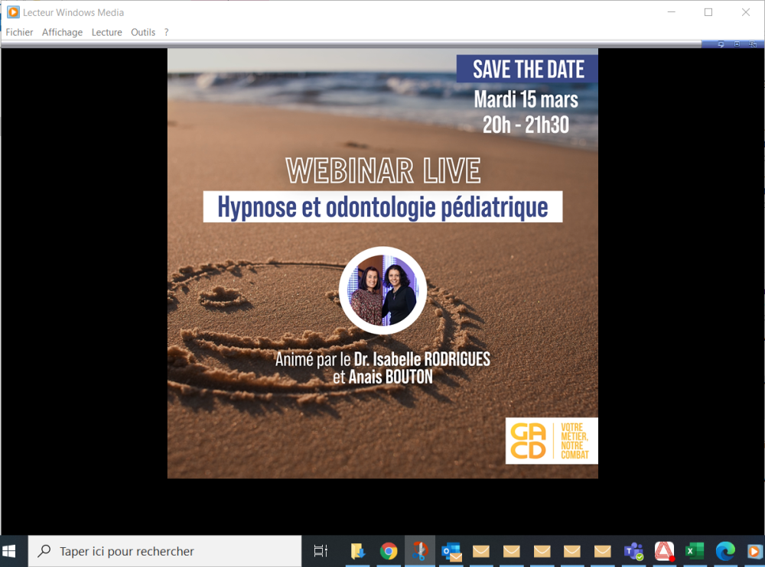Click the Lecteur Windows Media title icon
The width and height of the screenshot is (765, 567).
pyautogui.click(x=13, y=12)
